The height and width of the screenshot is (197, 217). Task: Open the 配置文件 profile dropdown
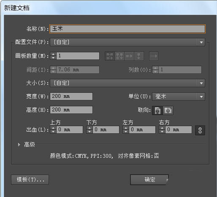(x=127, y=42)
